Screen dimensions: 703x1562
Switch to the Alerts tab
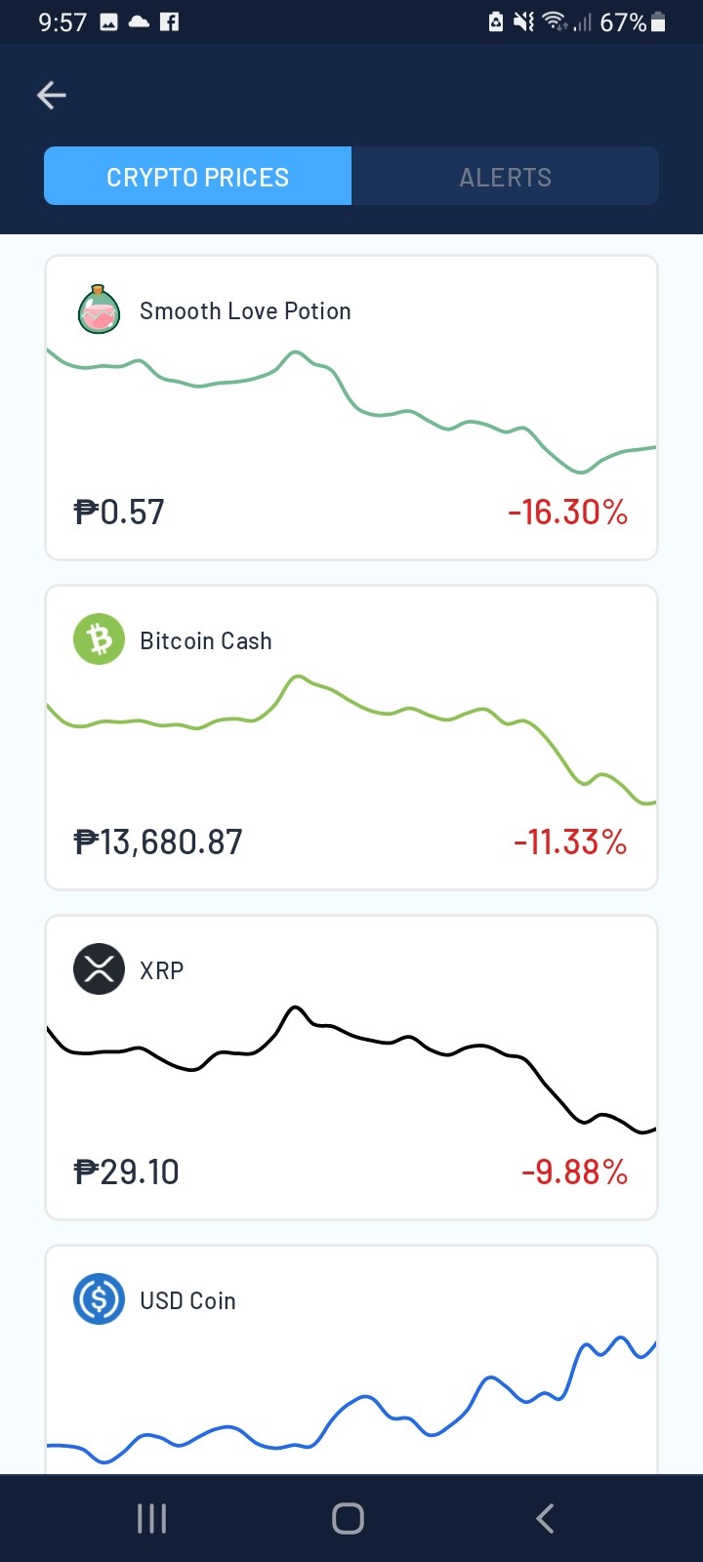505,177
